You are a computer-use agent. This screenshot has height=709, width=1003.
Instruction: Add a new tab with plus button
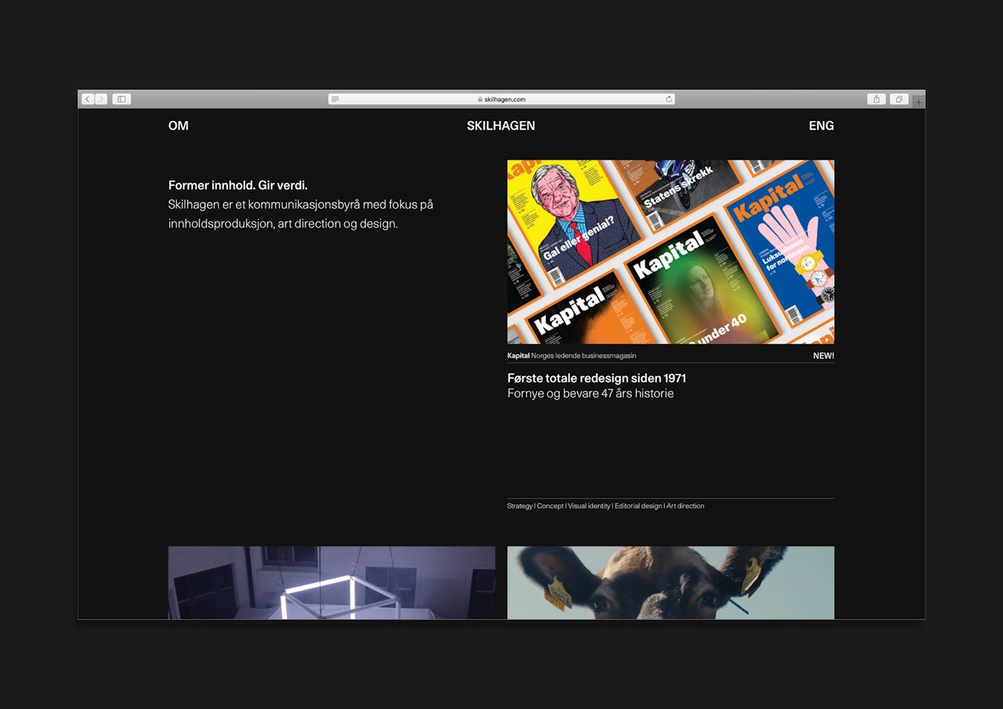(x=918, y=102)
